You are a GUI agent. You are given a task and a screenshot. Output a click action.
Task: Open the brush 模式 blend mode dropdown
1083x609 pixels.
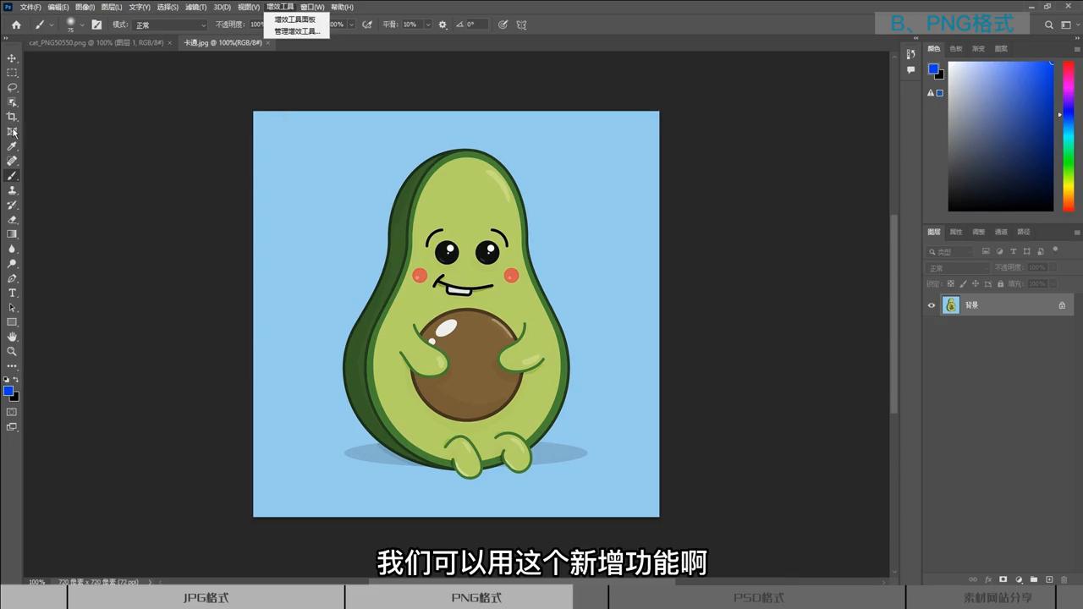pyautogui.click(x=170, y=25)
